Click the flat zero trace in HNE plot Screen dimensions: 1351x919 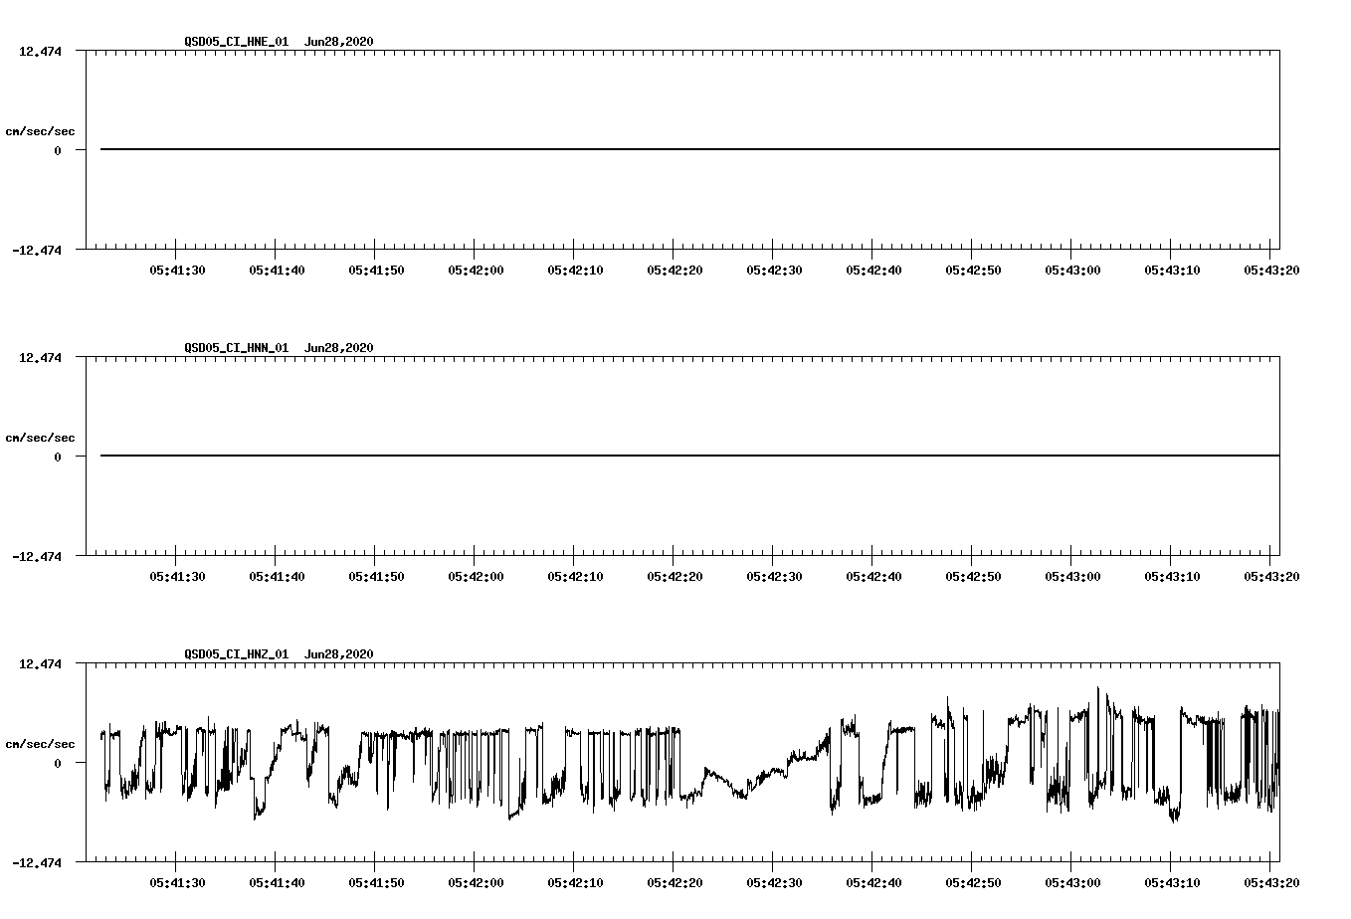pyautogui.click(x=689, y=149)
